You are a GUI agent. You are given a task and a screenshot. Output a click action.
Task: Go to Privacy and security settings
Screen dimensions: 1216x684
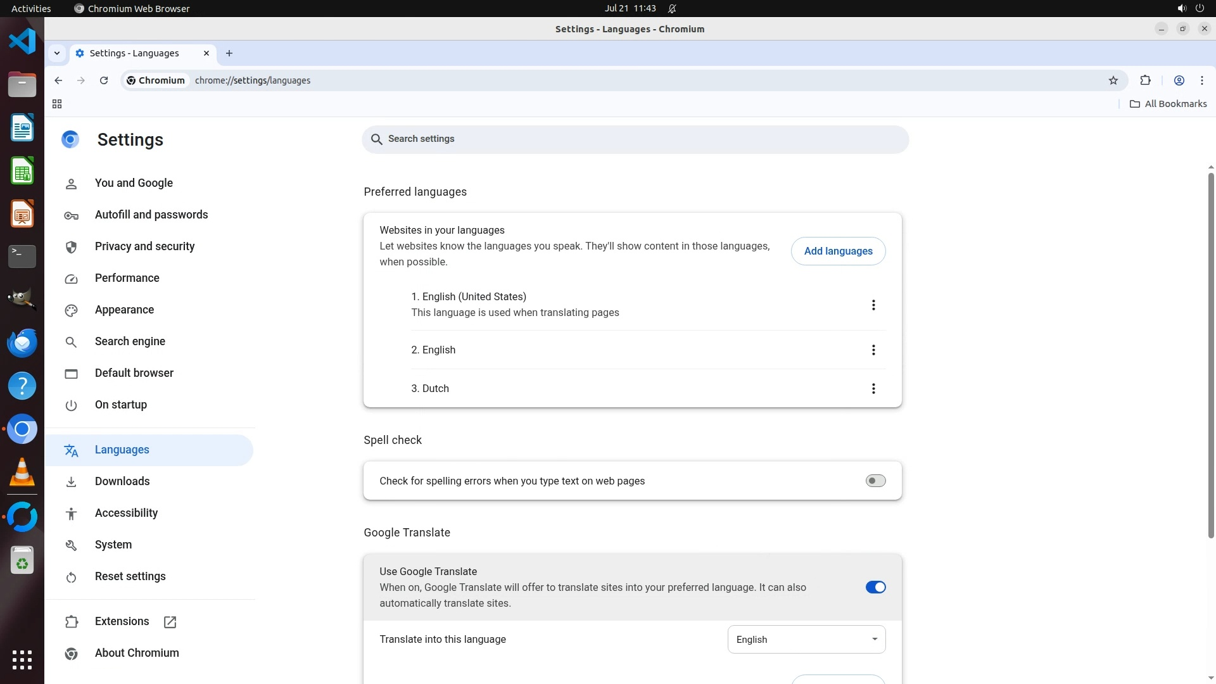click(x=144, y=246)
